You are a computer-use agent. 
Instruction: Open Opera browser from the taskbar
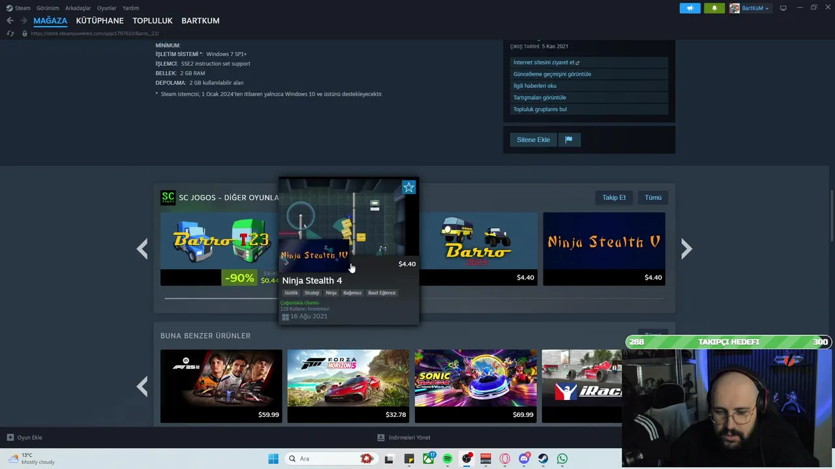pyautogui.click(x=505, y=459)
